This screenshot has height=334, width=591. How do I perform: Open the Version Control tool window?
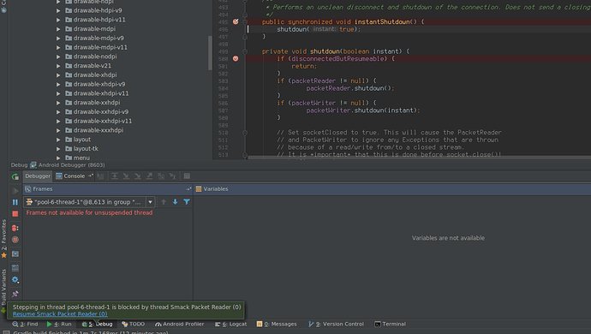coord(337,324)
